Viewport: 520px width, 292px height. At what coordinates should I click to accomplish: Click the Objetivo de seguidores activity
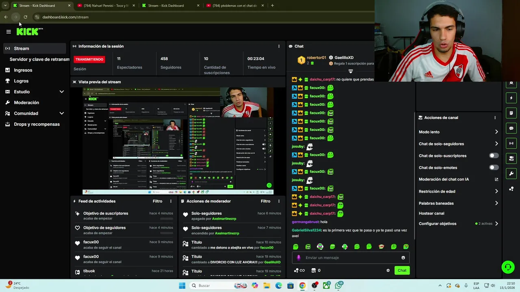pyautogui.click(x=124, y=230)
